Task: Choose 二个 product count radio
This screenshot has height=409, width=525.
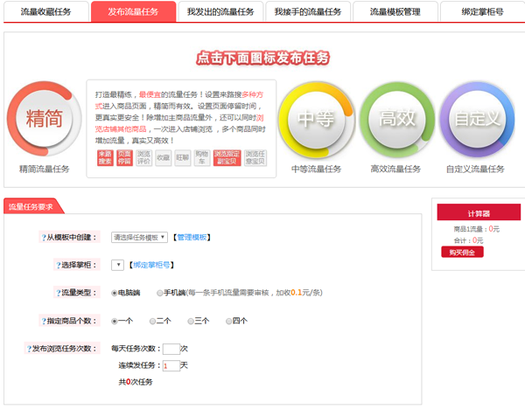Action: point(152,322)
